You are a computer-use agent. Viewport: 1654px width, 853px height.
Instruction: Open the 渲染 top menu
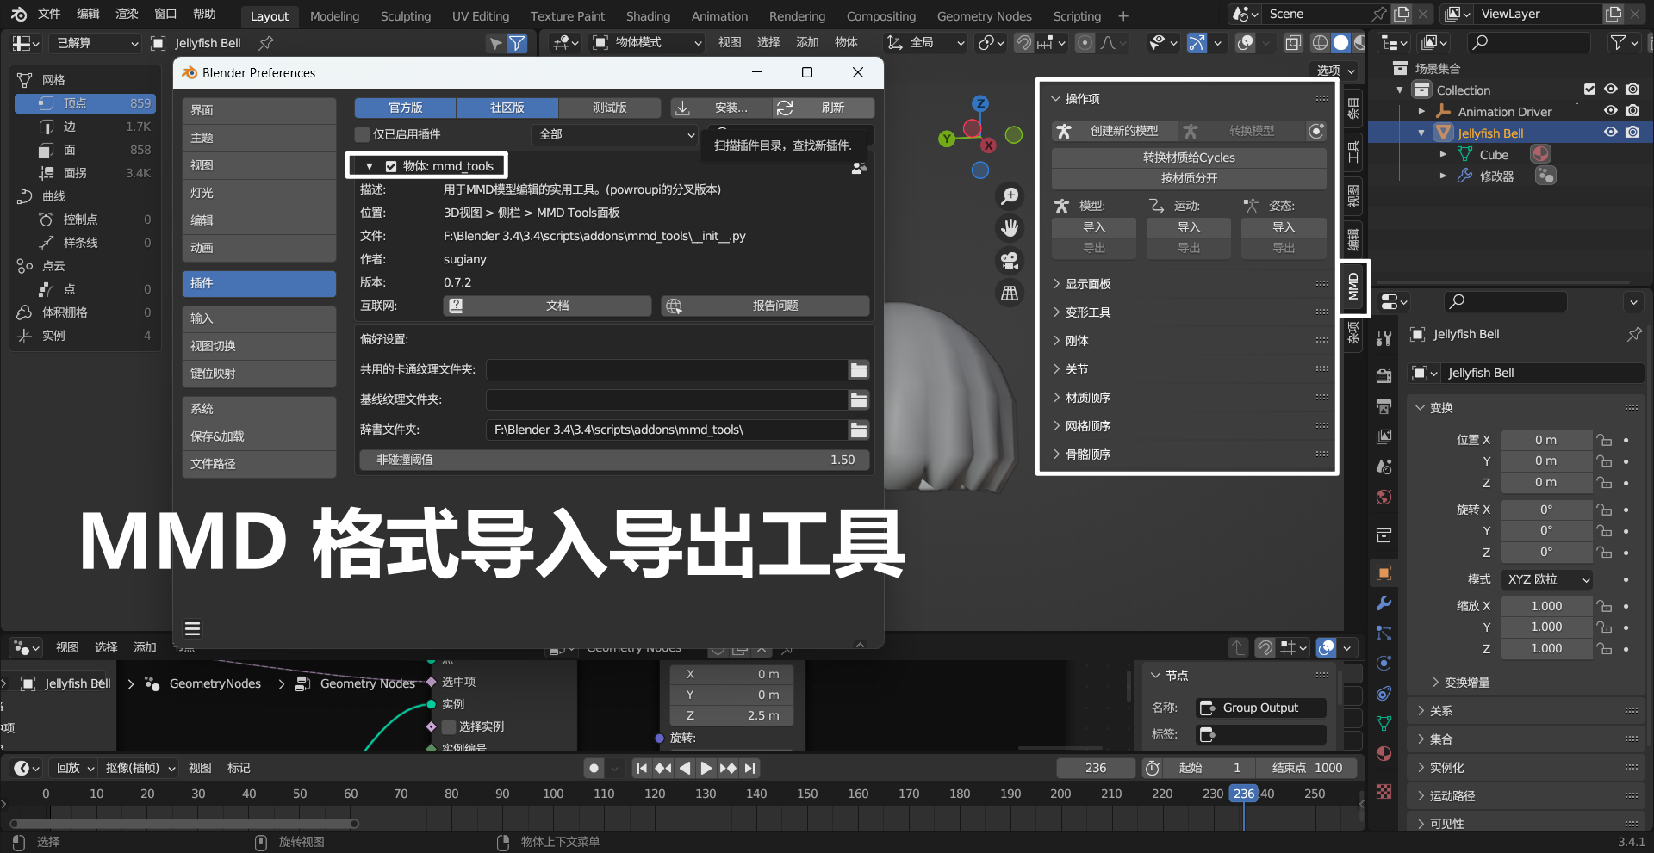click(127, 14)
